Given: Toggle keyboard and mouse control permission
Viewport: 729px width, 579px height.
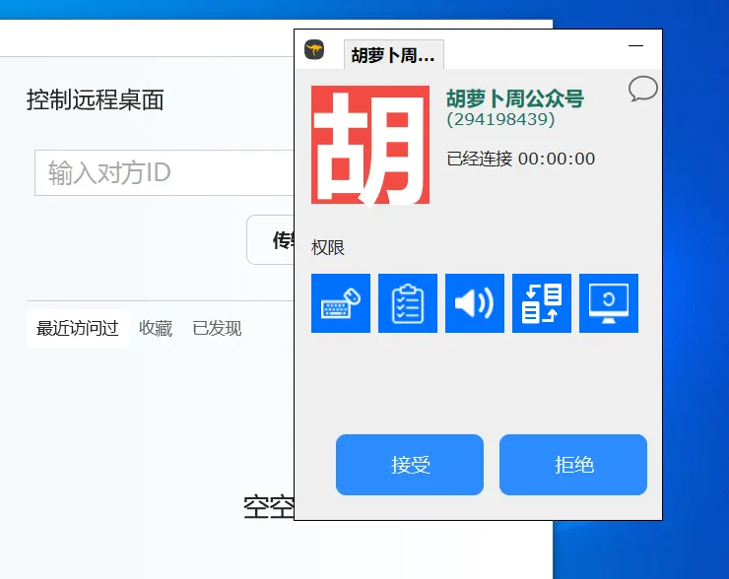Looking at the screenshot, I should tap(341, 303).
